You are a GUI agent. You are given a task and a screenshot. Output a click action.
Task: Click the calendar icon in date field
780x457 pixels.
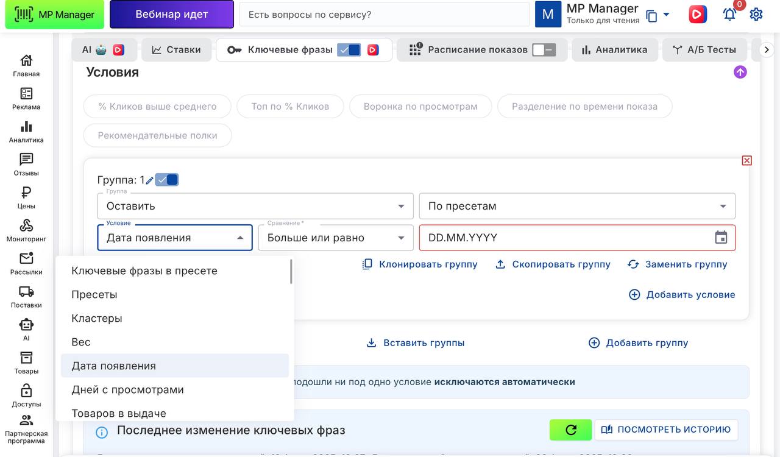721,238
